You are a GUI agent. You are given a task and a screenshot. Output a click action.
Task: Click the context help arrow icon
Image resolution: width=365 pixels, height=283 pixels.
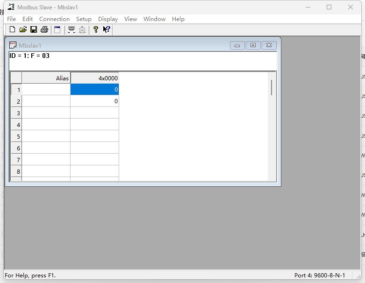coord(107,30)
